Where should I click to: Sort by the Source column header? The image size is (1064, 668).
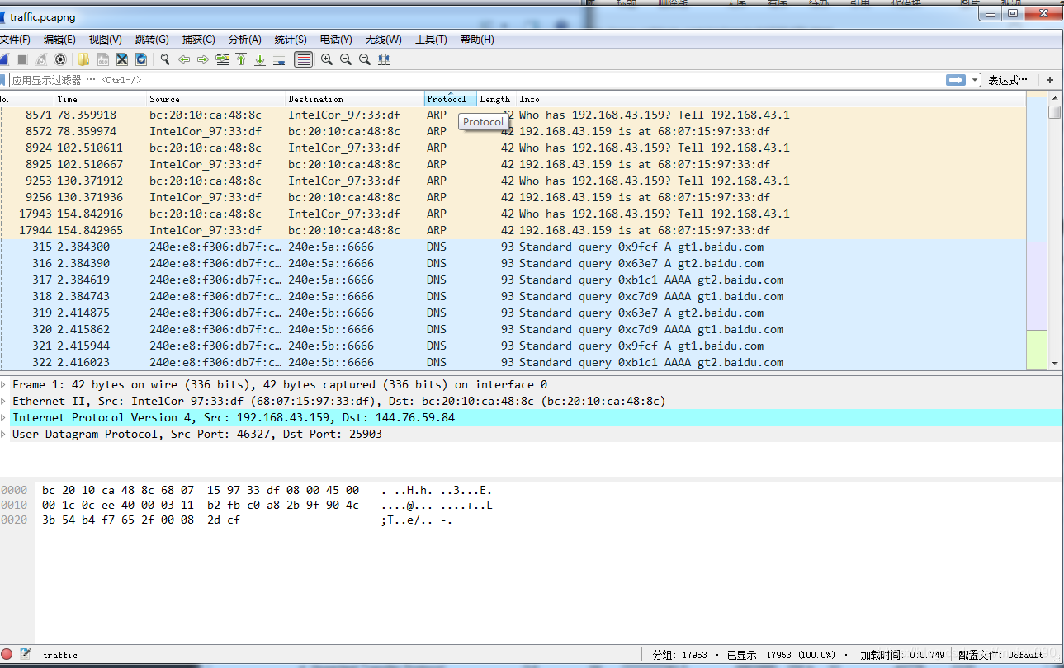pyautogui.click(x=217, y=99)
